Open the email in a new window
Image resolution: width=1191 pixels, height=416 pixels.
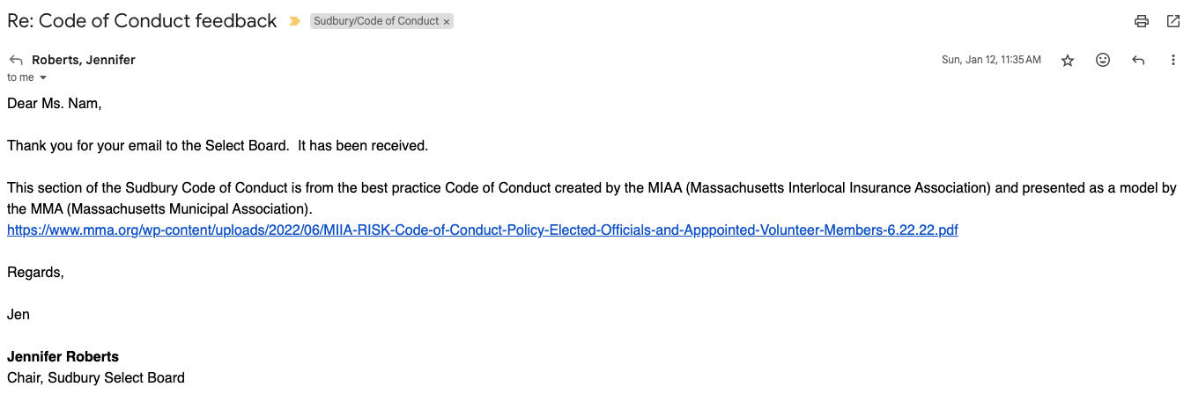1173,21
